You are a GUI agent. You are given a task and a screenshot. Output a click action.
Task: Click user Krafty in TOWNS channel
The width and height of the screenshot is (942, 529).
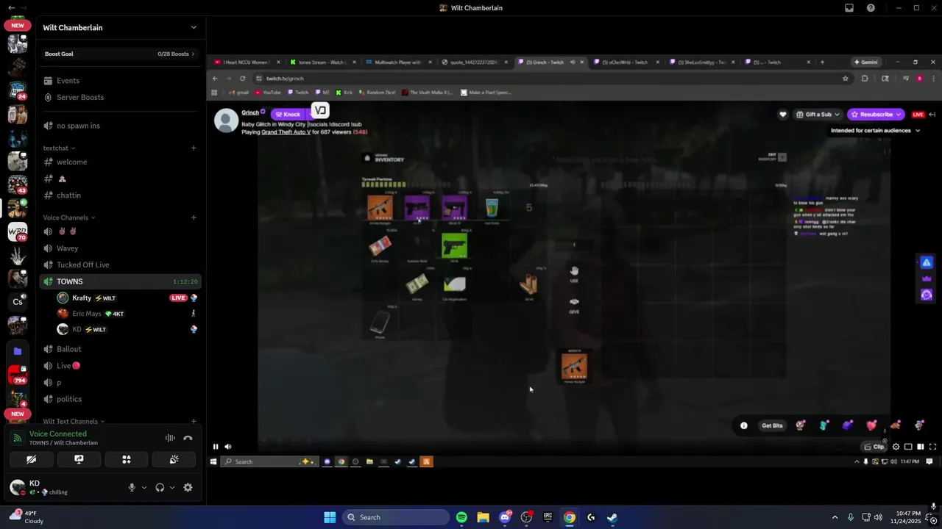(x=82, y=298)
